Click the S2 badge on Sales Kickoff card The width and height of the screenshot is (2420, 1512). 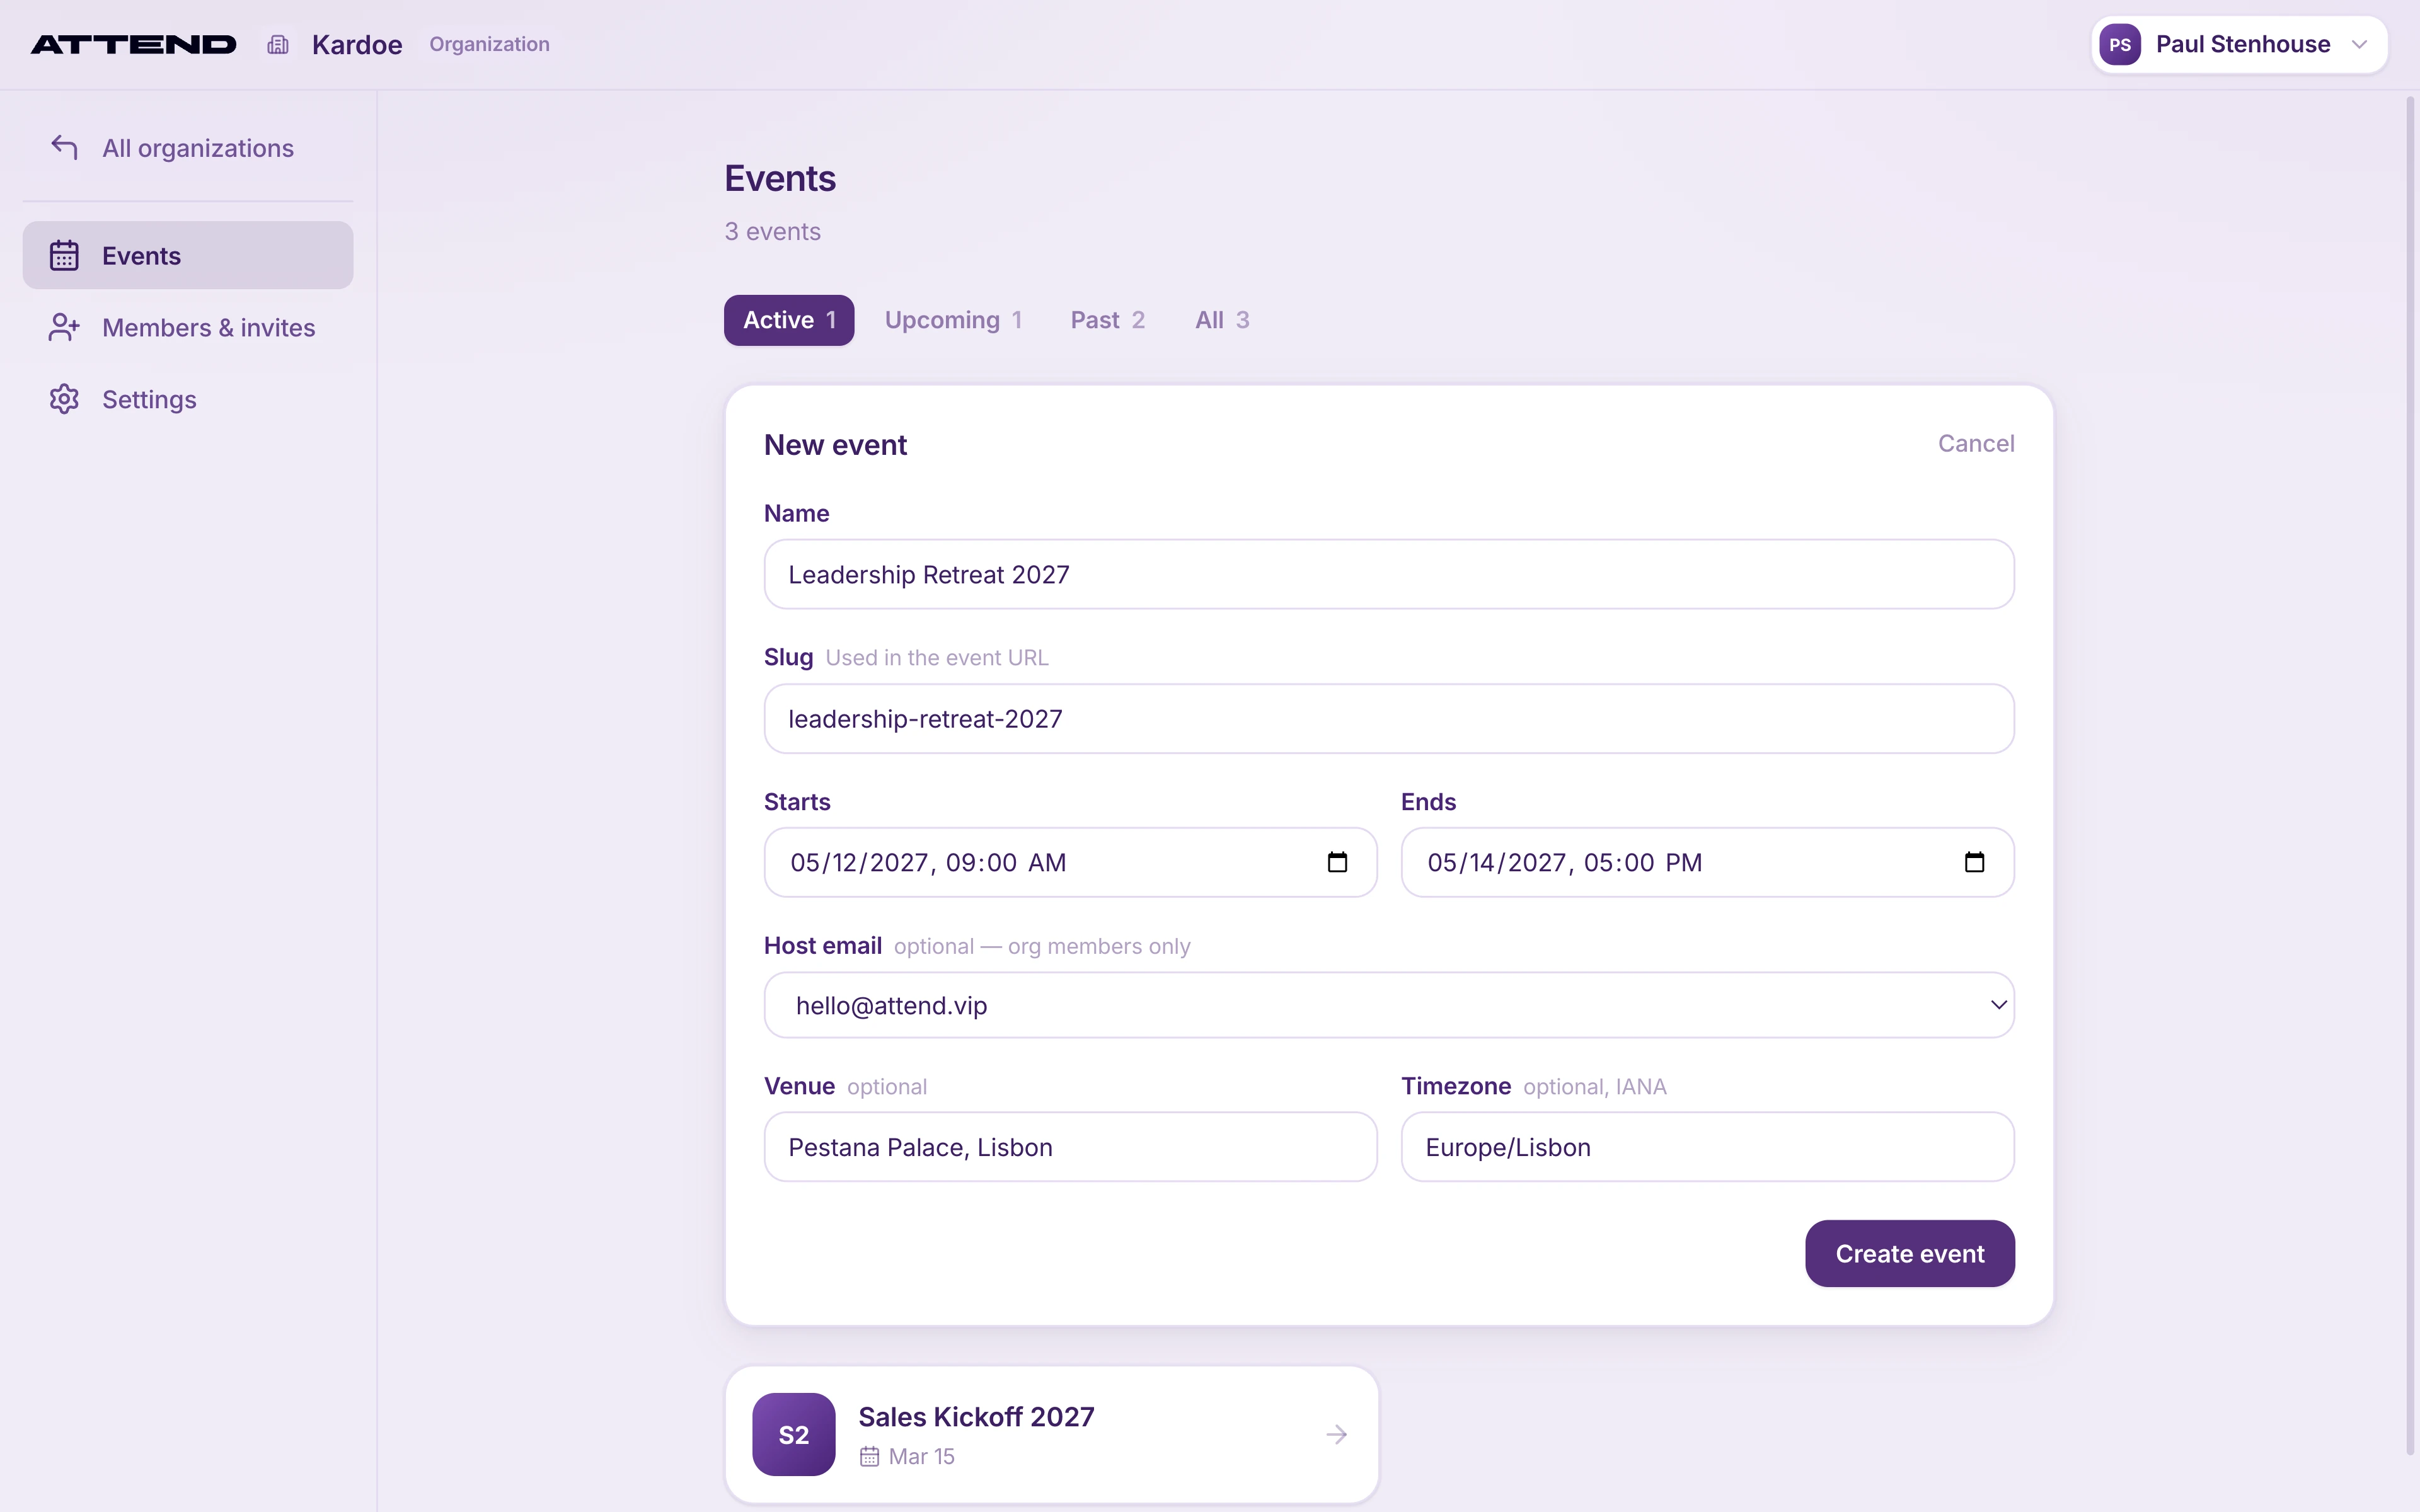[794, 1434]
